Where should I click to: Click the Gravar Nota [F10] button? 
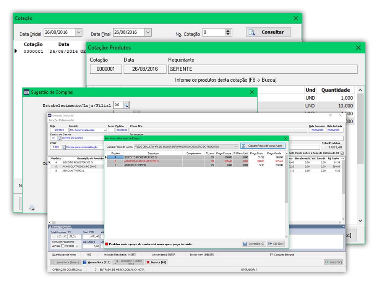click(x=97, y=262)
